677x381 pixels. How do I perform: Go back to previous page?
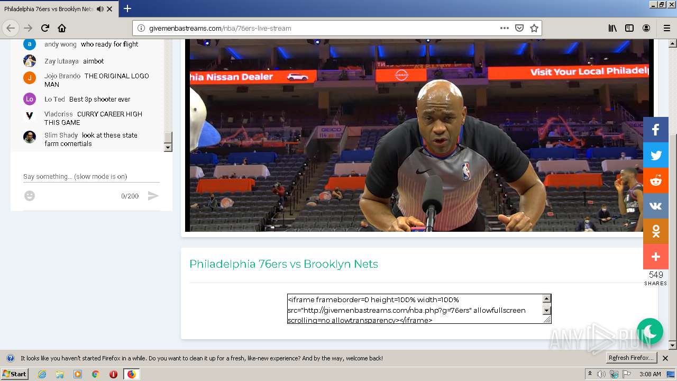pyautogui.click(x=11, y=28)
